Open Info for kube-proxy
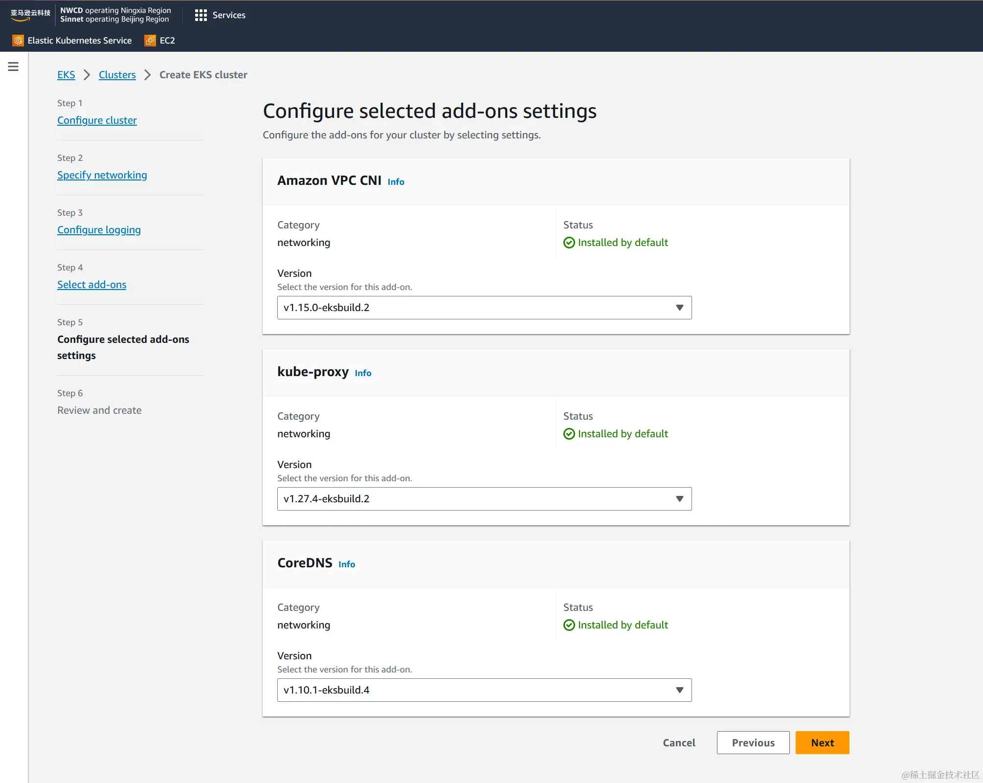 [x=363, y=373]
